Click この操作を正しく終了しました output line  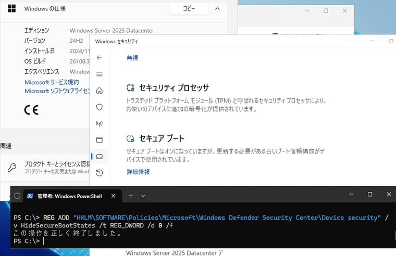tap(67, 233)
